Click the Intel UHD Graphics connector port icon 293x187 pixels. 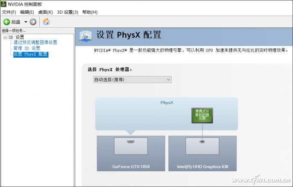coord(202,142)
